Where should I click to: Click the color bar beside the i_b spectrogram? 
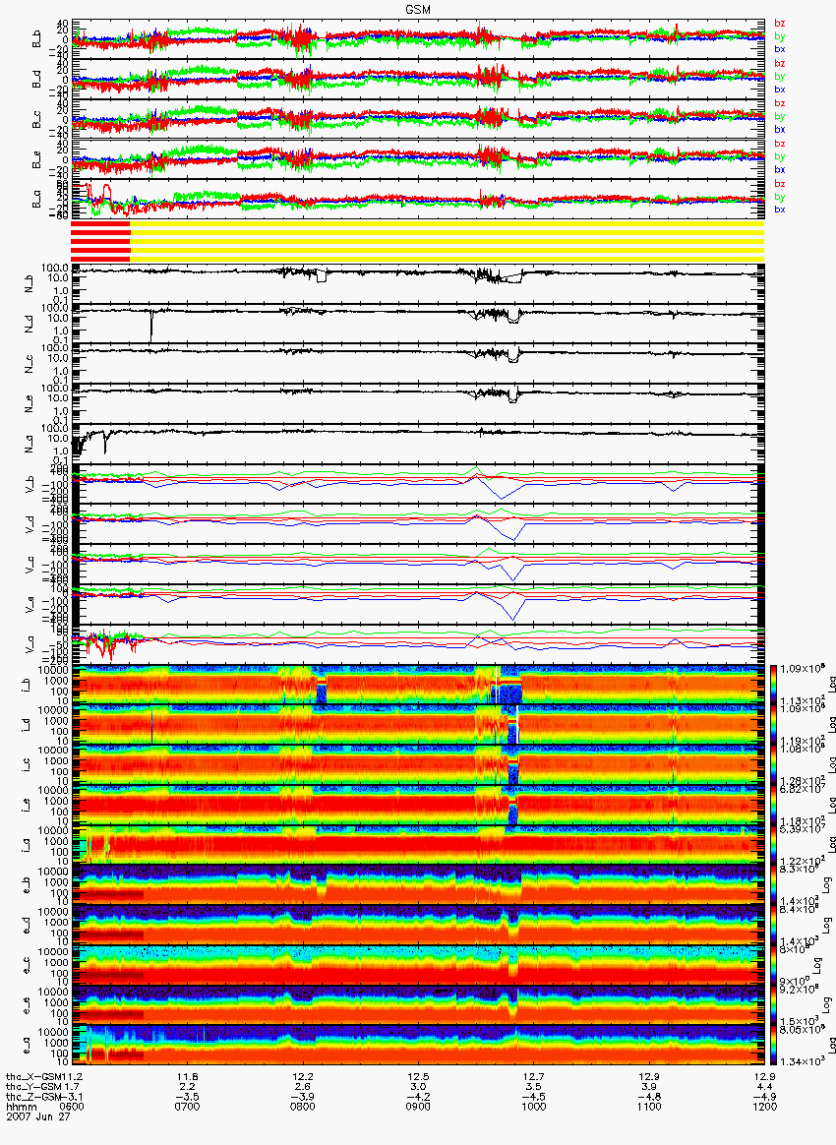772,685
